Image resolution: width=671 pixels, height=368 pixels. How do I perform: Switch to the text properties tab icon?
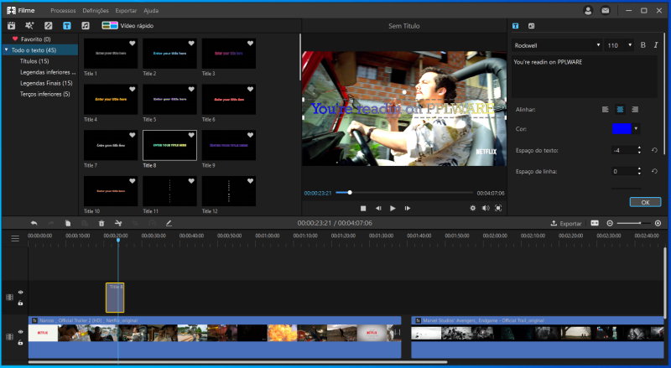(x=515, y=26)
